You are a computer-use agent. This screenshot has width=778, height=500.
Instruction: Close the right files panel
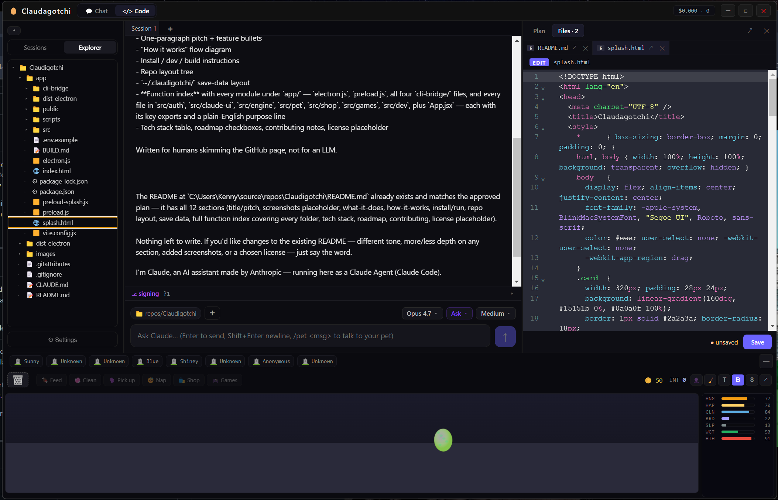tap(767, 31)
